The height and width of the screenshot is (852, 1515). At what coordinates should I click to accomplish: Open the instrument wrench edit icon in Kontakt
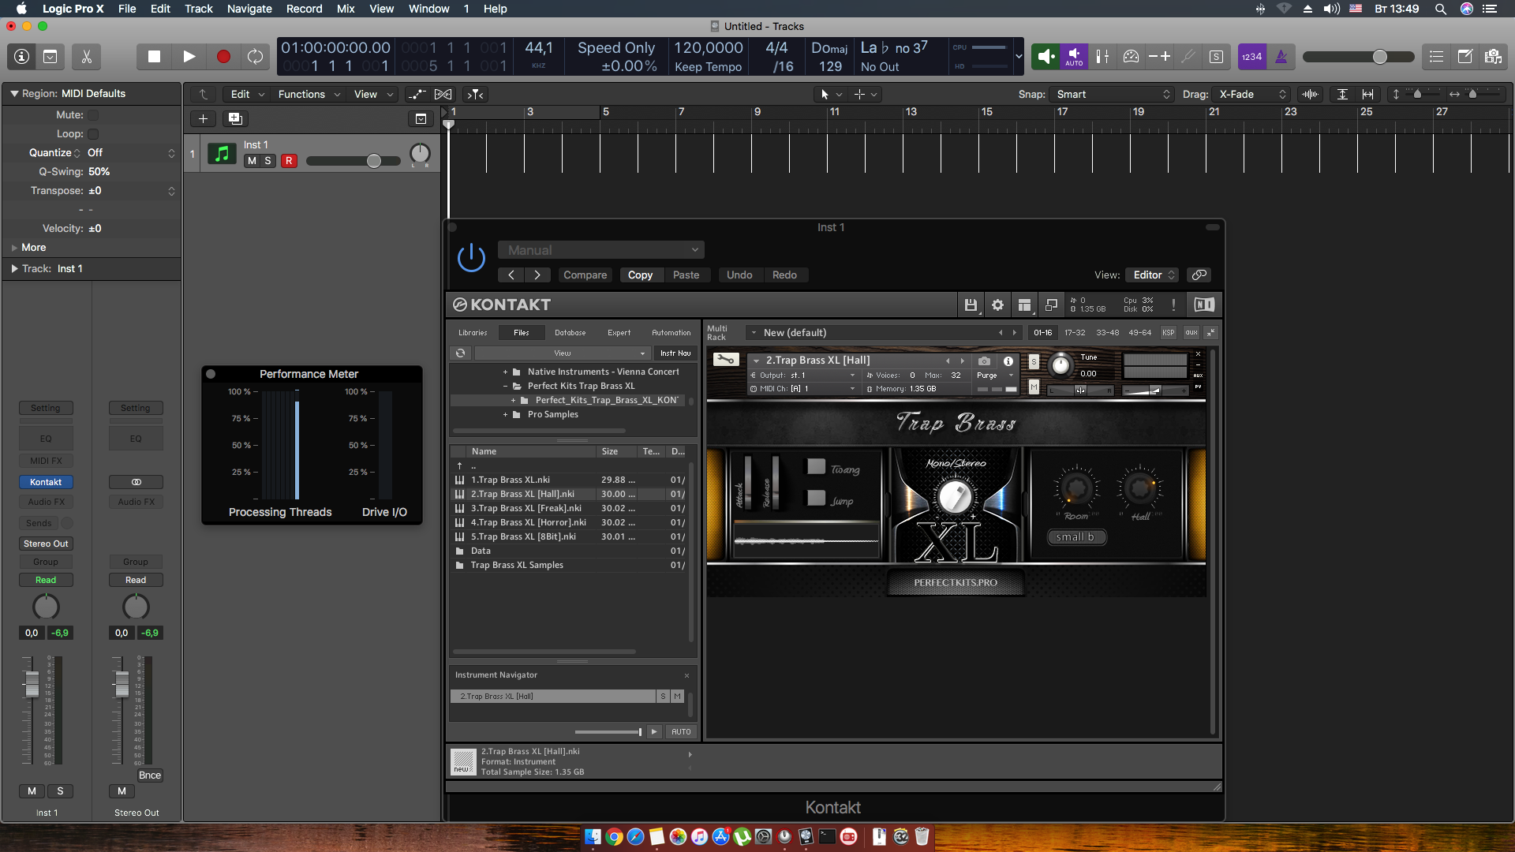tap(725, 360)
